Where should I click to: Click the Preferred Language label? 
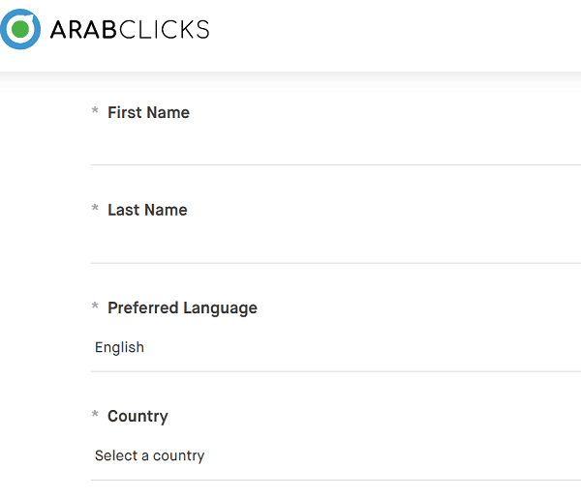pyautogui.click(x=182, y=308)
